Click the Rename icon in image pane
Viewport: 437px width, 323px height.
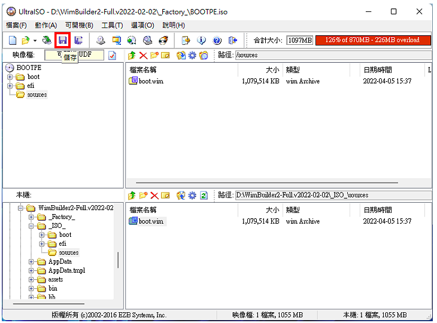tap(165, 56)
